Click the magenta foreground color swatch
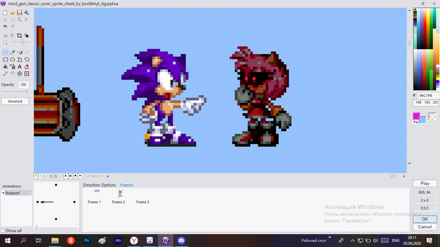440x247 pixels. tap(416, 116)
